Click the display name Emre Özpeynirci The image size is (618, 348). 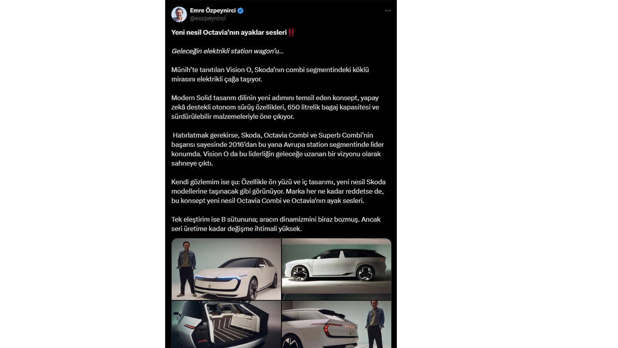tap(213, 11)
